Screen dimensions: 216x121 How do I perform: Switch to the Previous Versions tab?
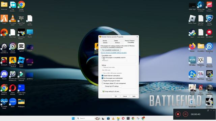(x=130, y=41)
